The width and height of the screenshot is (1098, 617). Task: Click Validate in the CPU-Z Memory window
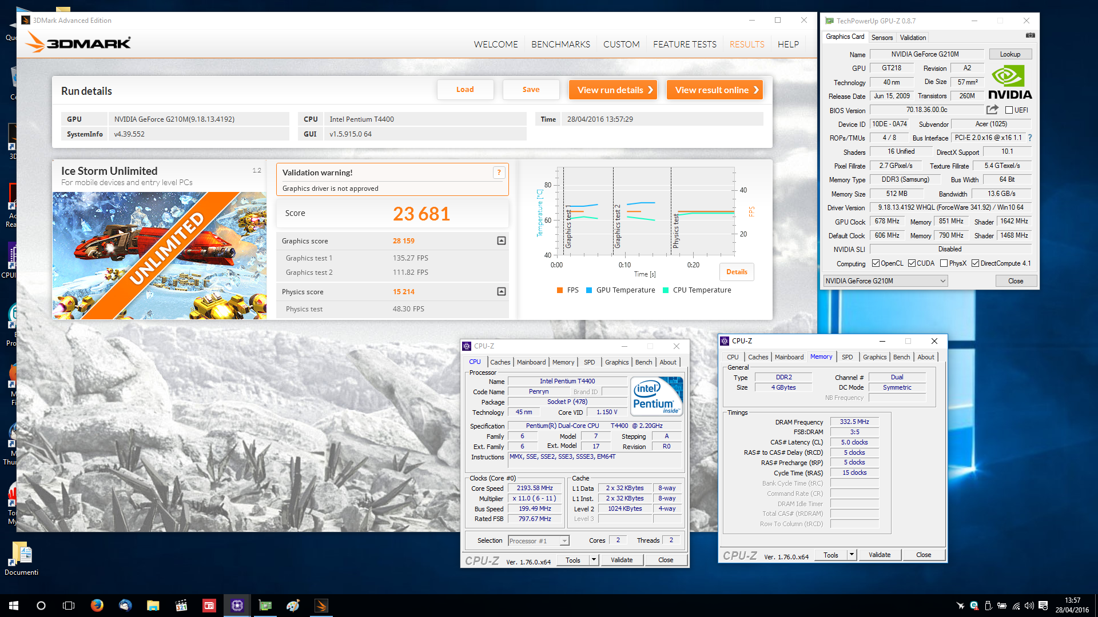[880, 555]
